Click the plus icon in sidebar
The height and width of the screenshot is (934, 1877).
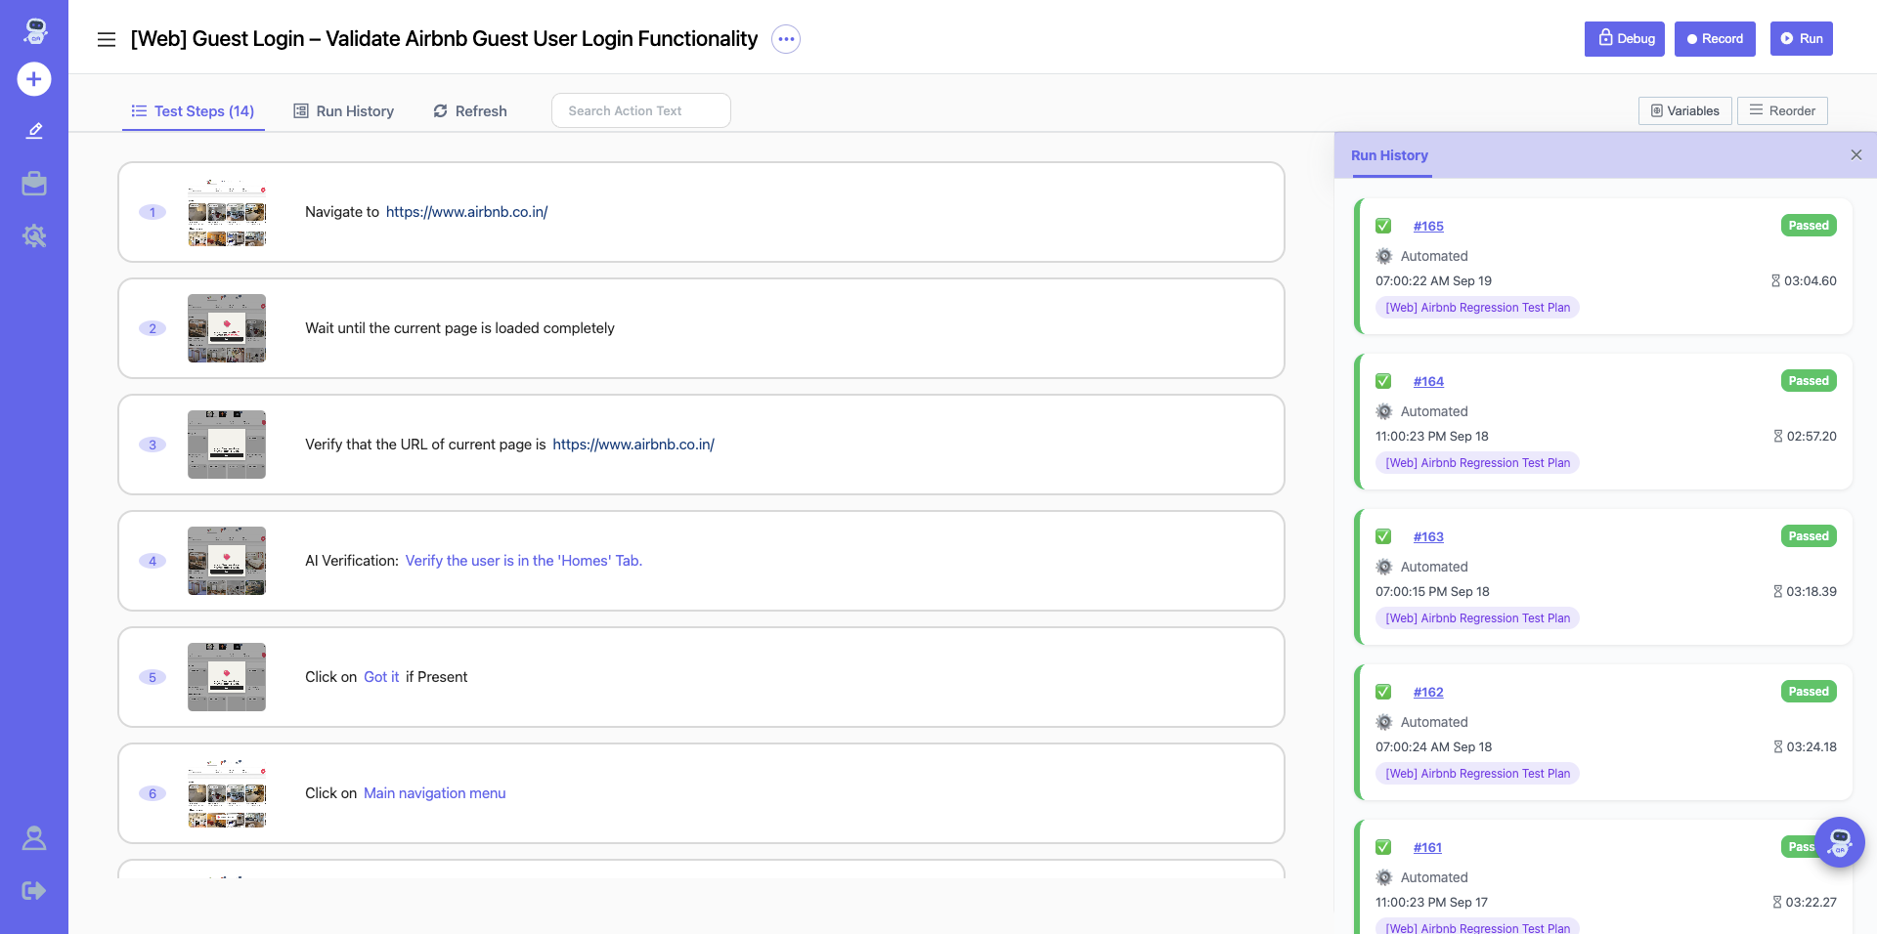pyautogui.click(x=34, y=79)
